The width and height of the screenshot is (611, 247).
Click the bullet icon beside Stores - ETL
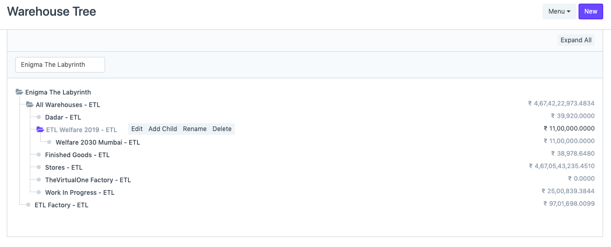39,168
